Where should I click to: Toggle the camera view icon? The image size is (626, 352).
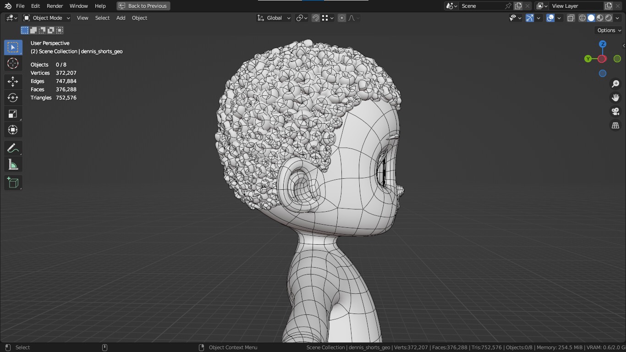click(615, 111)
